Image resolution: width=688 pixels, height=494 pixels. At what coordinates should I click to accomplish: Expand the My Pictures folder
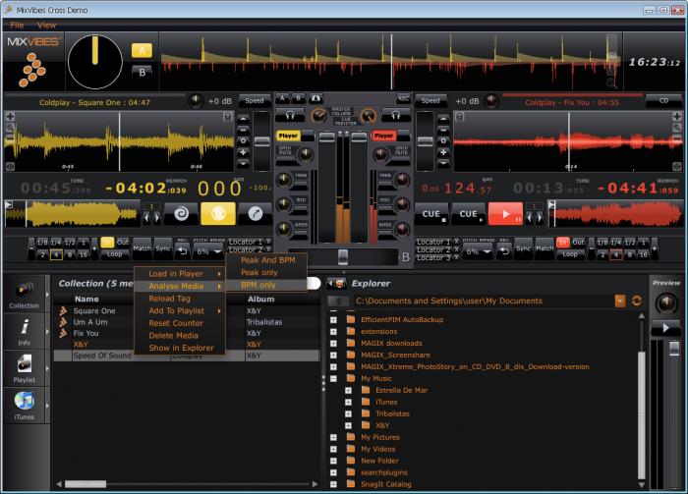tap(333, 437)
